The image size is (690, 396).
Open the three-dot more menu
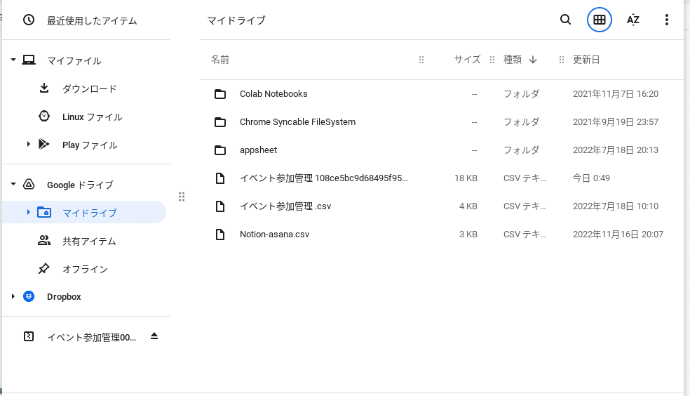667,20
